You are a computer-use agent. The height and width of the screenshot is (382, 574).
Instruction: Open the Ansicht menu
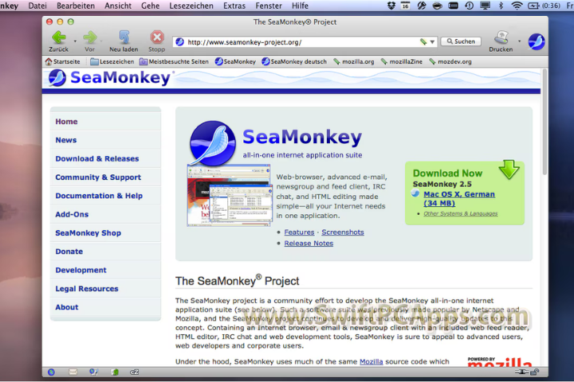118,6
